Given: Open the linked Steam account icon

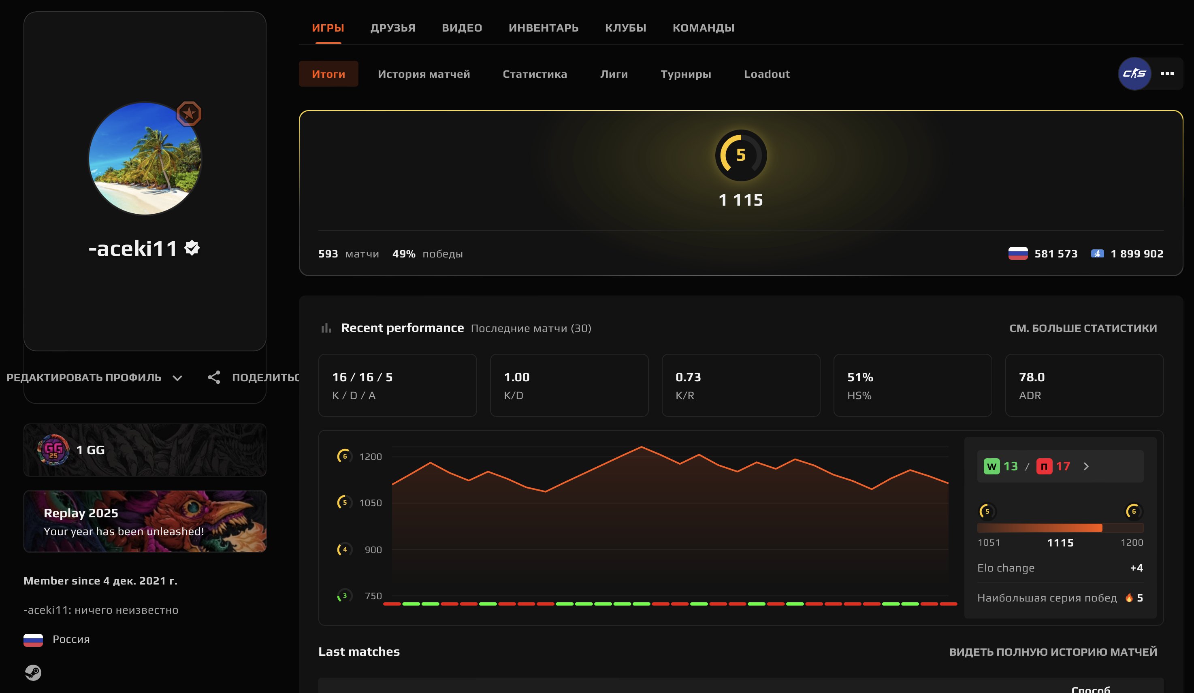Looking at the screenshot, I should pyautogui.click(x=33, y=672).
